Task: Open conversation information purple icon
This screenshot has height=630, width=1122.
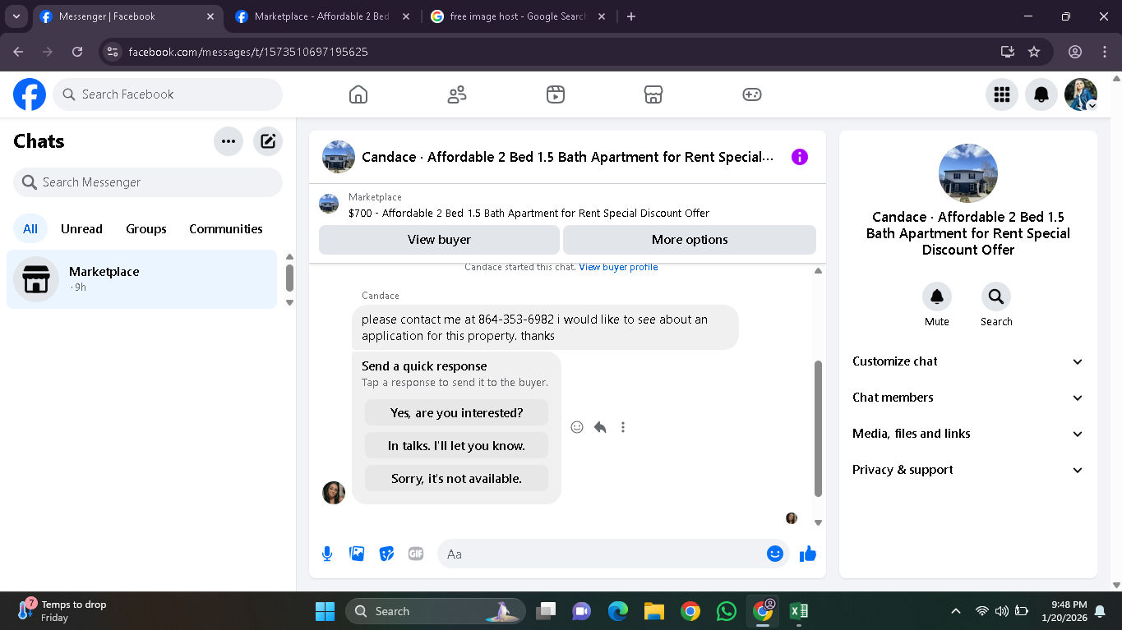Action: [x=800, y=157]
